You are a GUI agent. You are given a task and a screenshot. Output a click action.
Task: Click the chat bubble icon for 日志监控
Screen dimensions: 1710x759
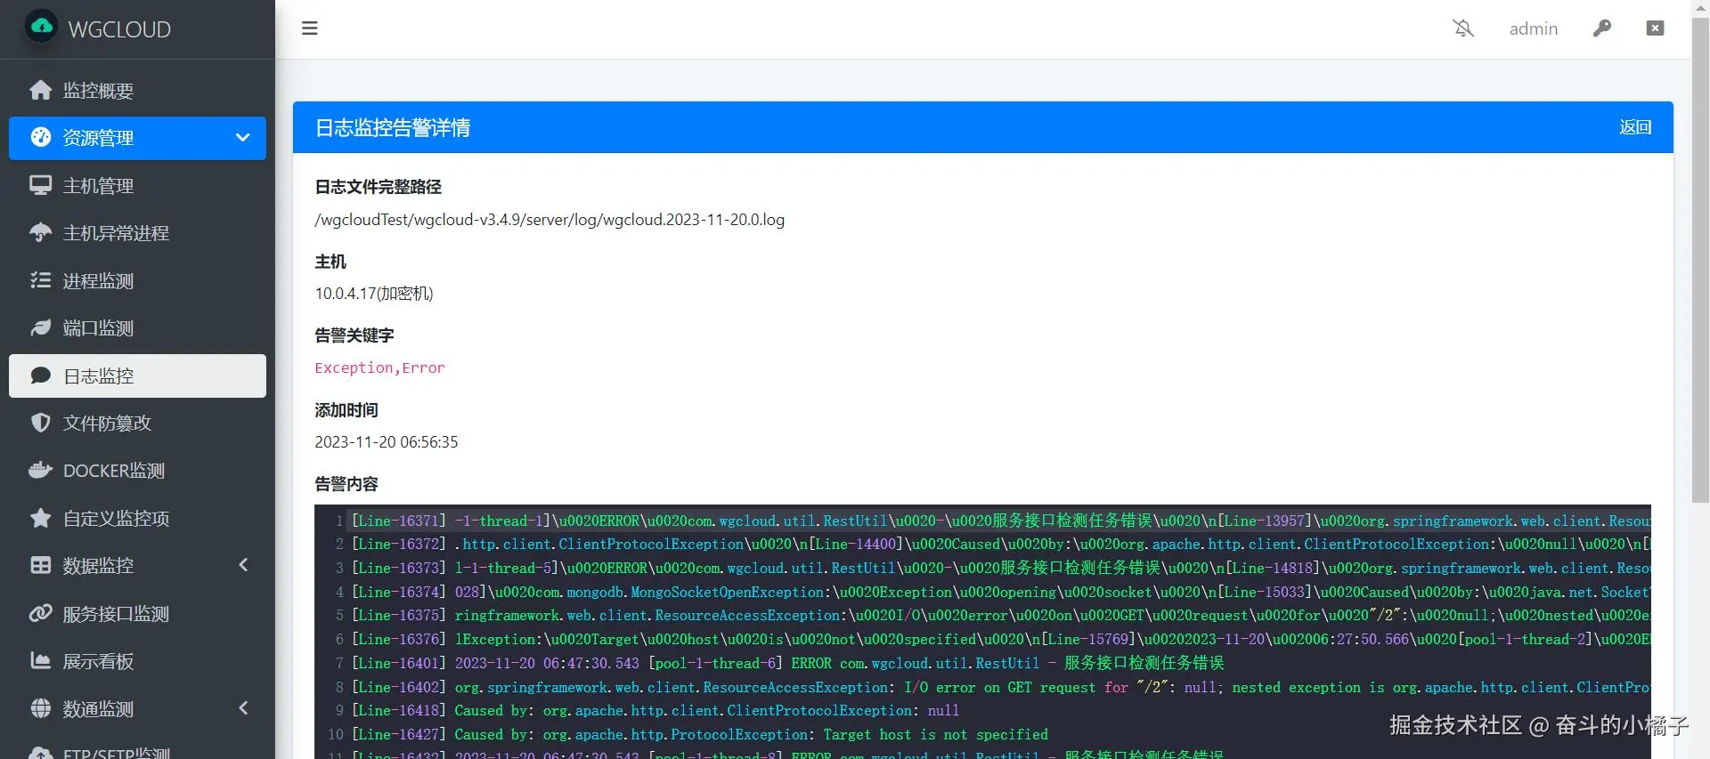click(40, 375)
